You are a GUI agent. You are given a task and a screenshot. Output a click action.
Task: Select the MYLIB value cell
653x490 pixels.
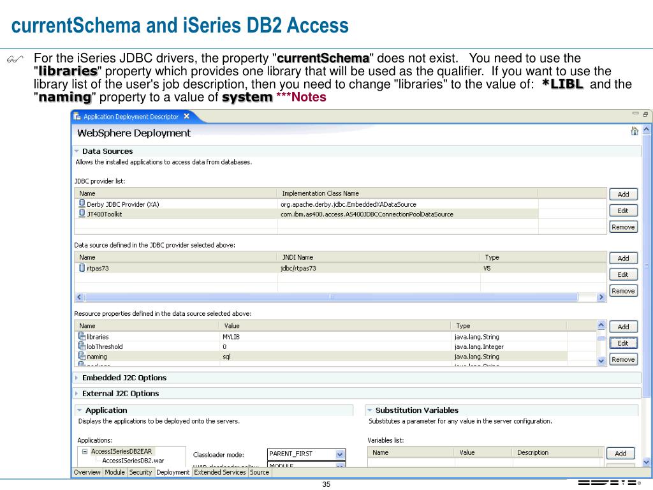coord(231,337)
